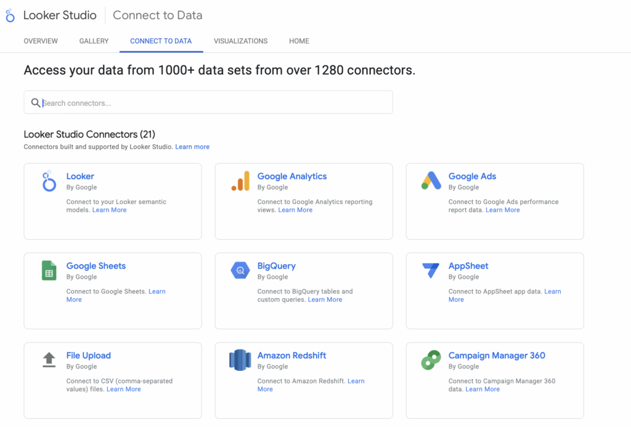Click the Google Analytics bar chart icon
The width and height of the screenshot is (631, 427).
[x=240, y=181]
